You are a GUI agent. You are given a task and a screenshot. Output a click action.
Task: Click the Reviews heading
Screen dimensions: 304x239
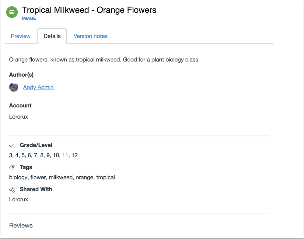click(x=21, y=225)
